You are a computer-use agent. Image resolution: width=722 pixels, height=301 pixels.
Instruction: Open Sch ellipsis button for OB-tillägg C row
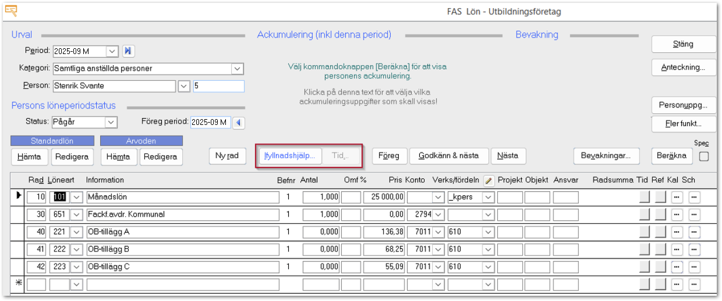694,267
